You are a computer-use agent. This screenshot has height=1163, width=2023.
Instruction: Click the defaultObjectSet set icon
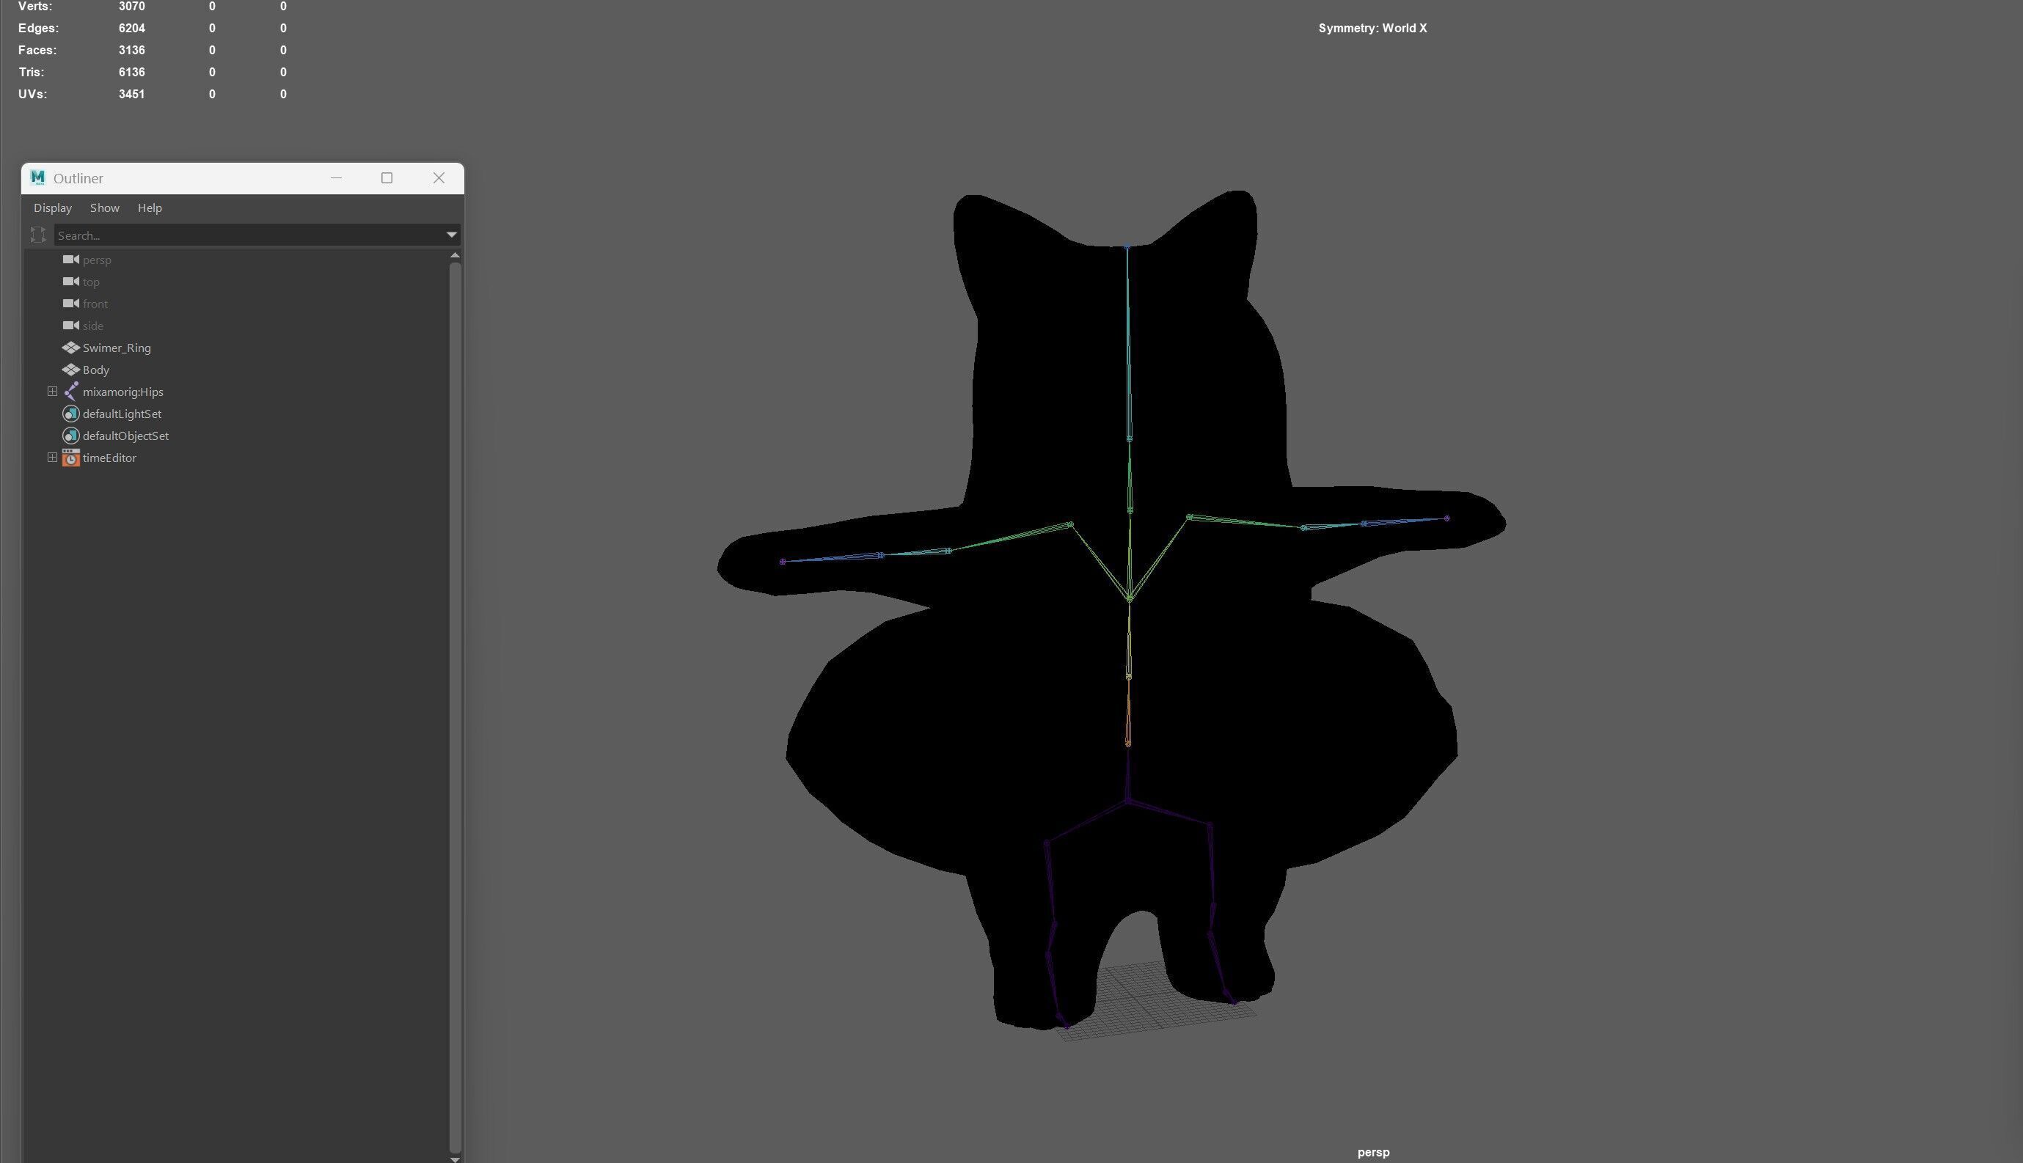71,436
